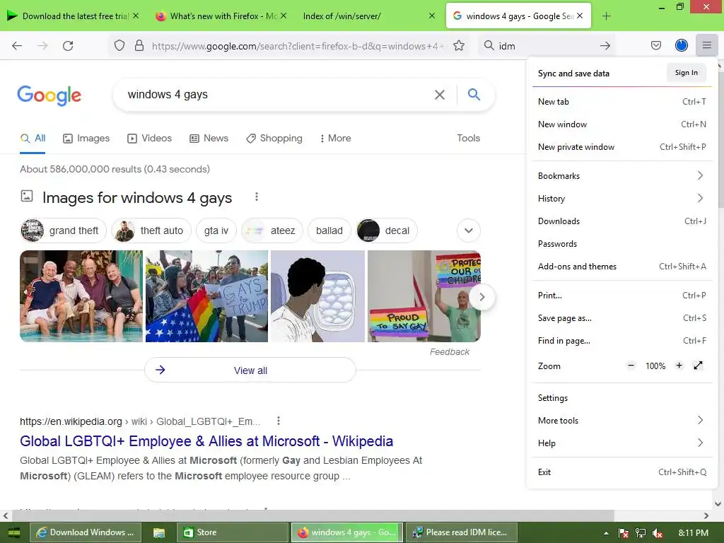The width and height of the screenshot is (724, 543).
Task: Click the horizontal scrollbar at page bottom
Action: pos(313,515)
